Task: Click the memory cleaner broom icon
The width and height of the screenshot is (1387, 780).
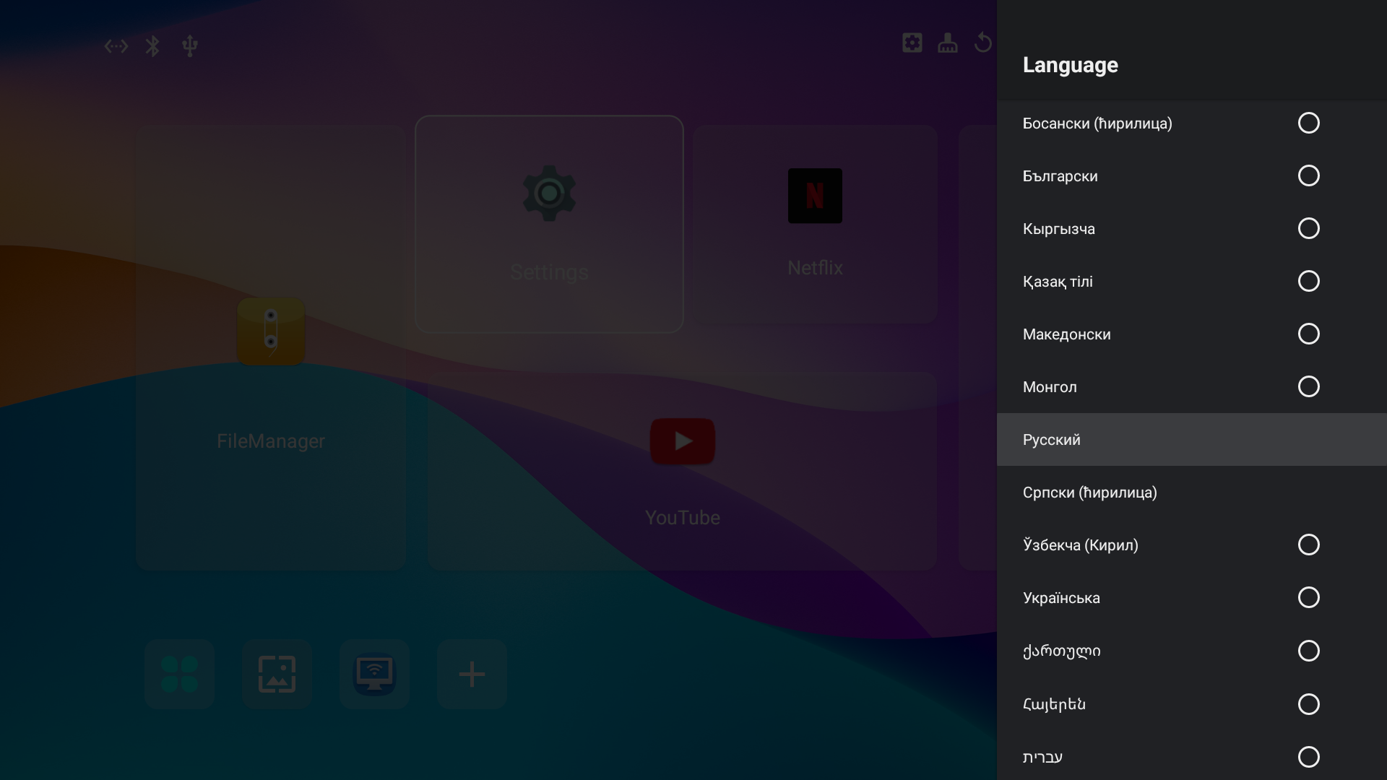Action: pos(948,43)
